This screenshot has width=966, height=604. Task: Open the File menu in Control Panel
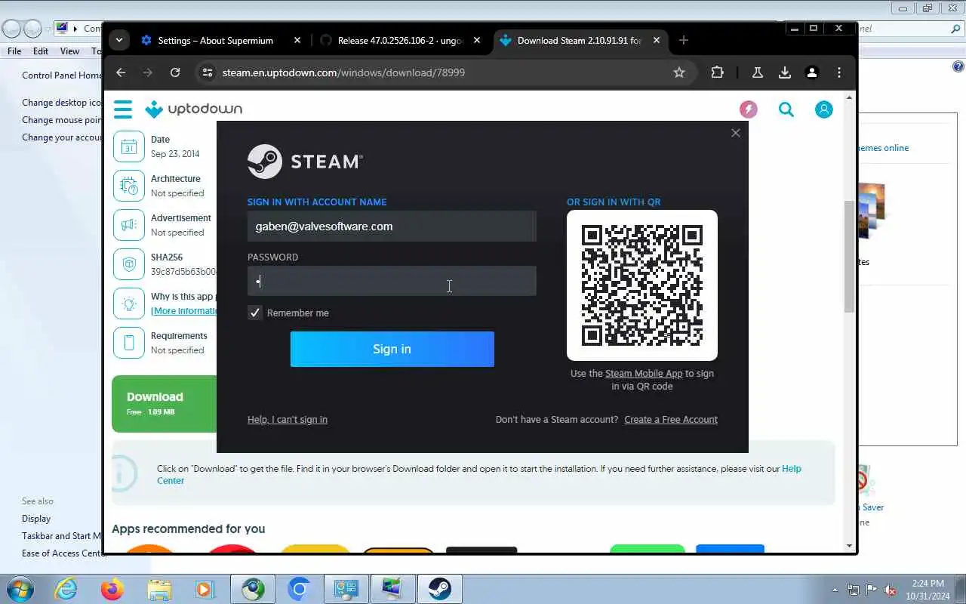14,51
